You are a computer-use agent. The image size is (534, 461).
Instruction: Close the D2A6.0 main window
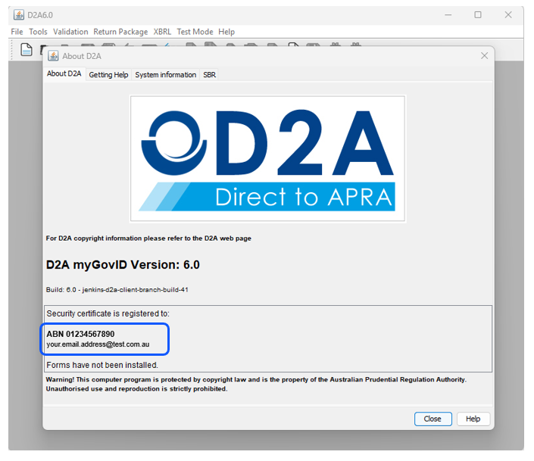click(508, 15)
